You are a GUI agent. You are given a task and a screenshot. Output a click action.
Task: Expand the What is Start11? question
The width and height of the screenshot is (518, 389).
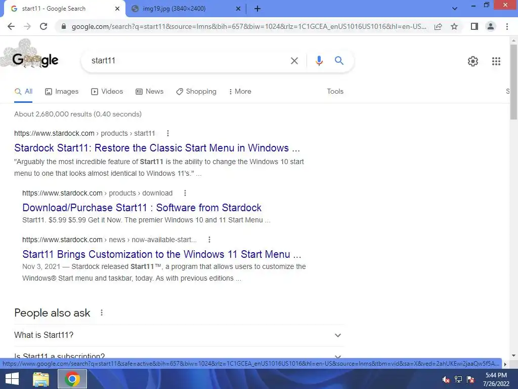coord(179,335)
